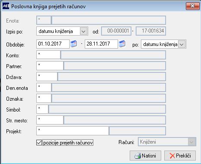Click the Projekt description field
The image size is (201, 164).
(x=137, y=131)
